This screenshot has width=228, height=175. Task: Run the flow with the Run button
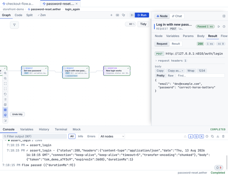(x=142, y=15)
